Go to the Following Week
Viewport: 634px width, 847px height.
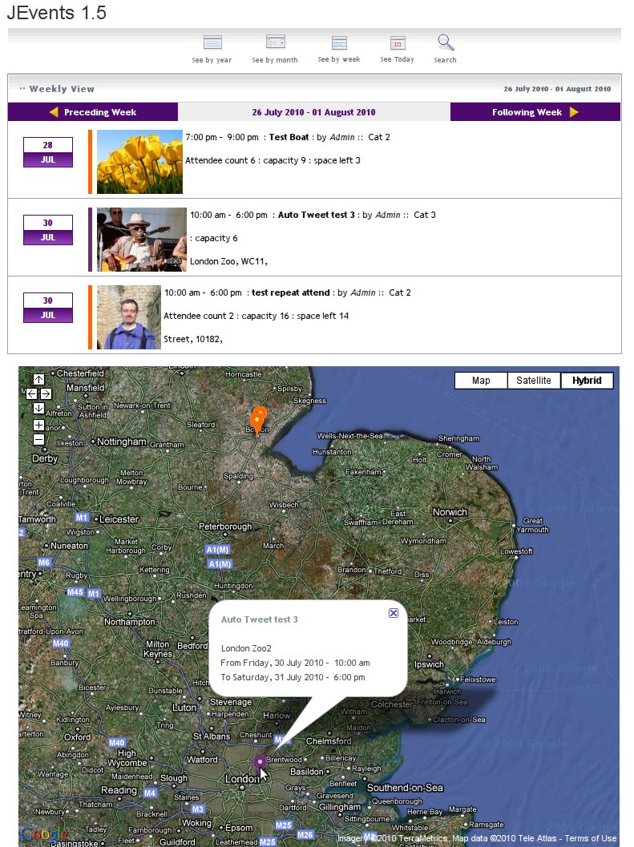point(535,112)
